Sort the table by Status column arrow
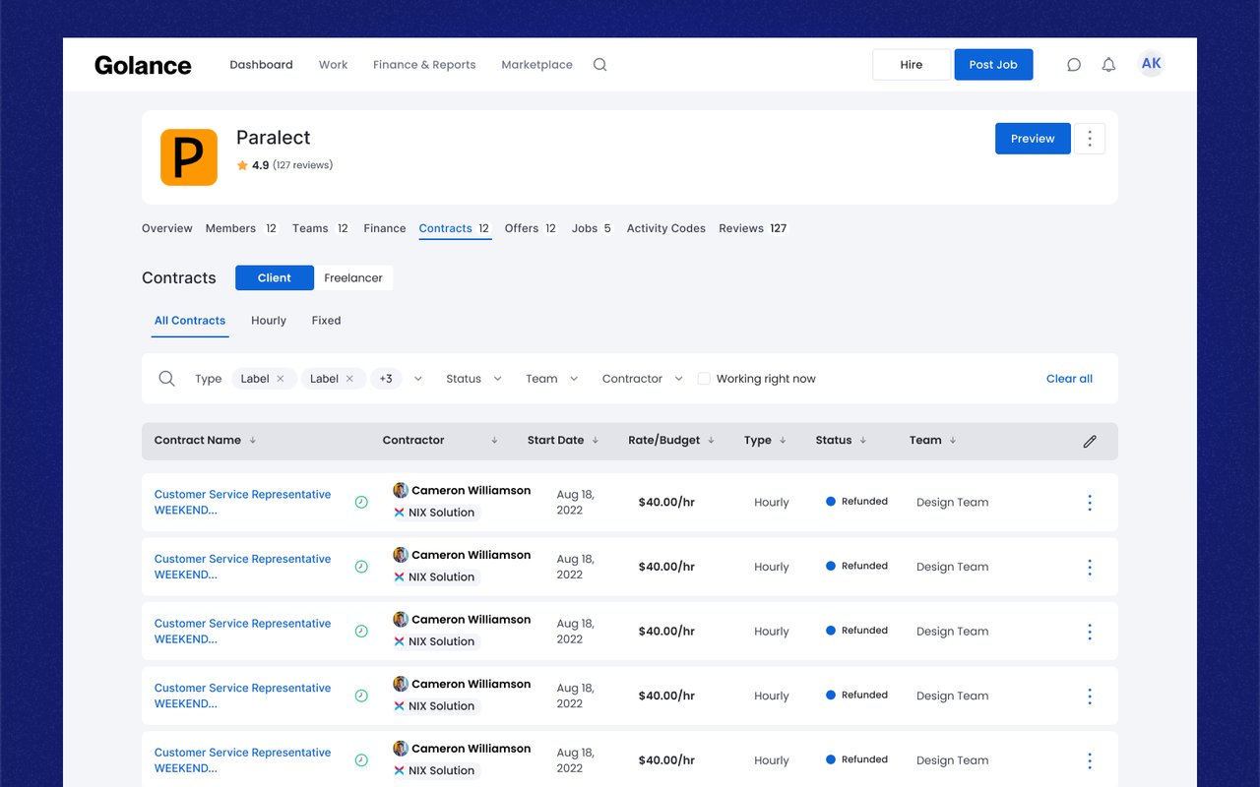Screen dimensions: 1260x787 [863, 441]
